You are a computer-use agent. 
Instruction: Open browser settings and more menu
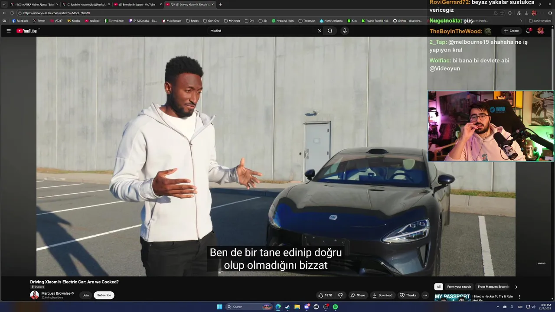542,13
